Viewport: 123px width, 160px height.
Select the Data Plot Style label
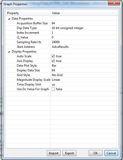pyautogui.click(x=27, y=66)
